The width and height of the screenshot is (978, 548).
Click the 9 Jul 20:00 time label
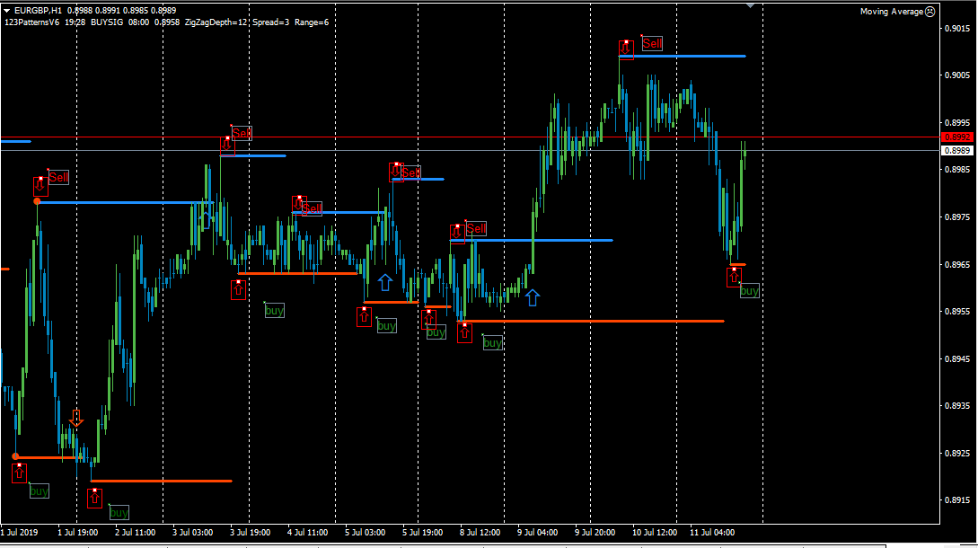point(595,533)
